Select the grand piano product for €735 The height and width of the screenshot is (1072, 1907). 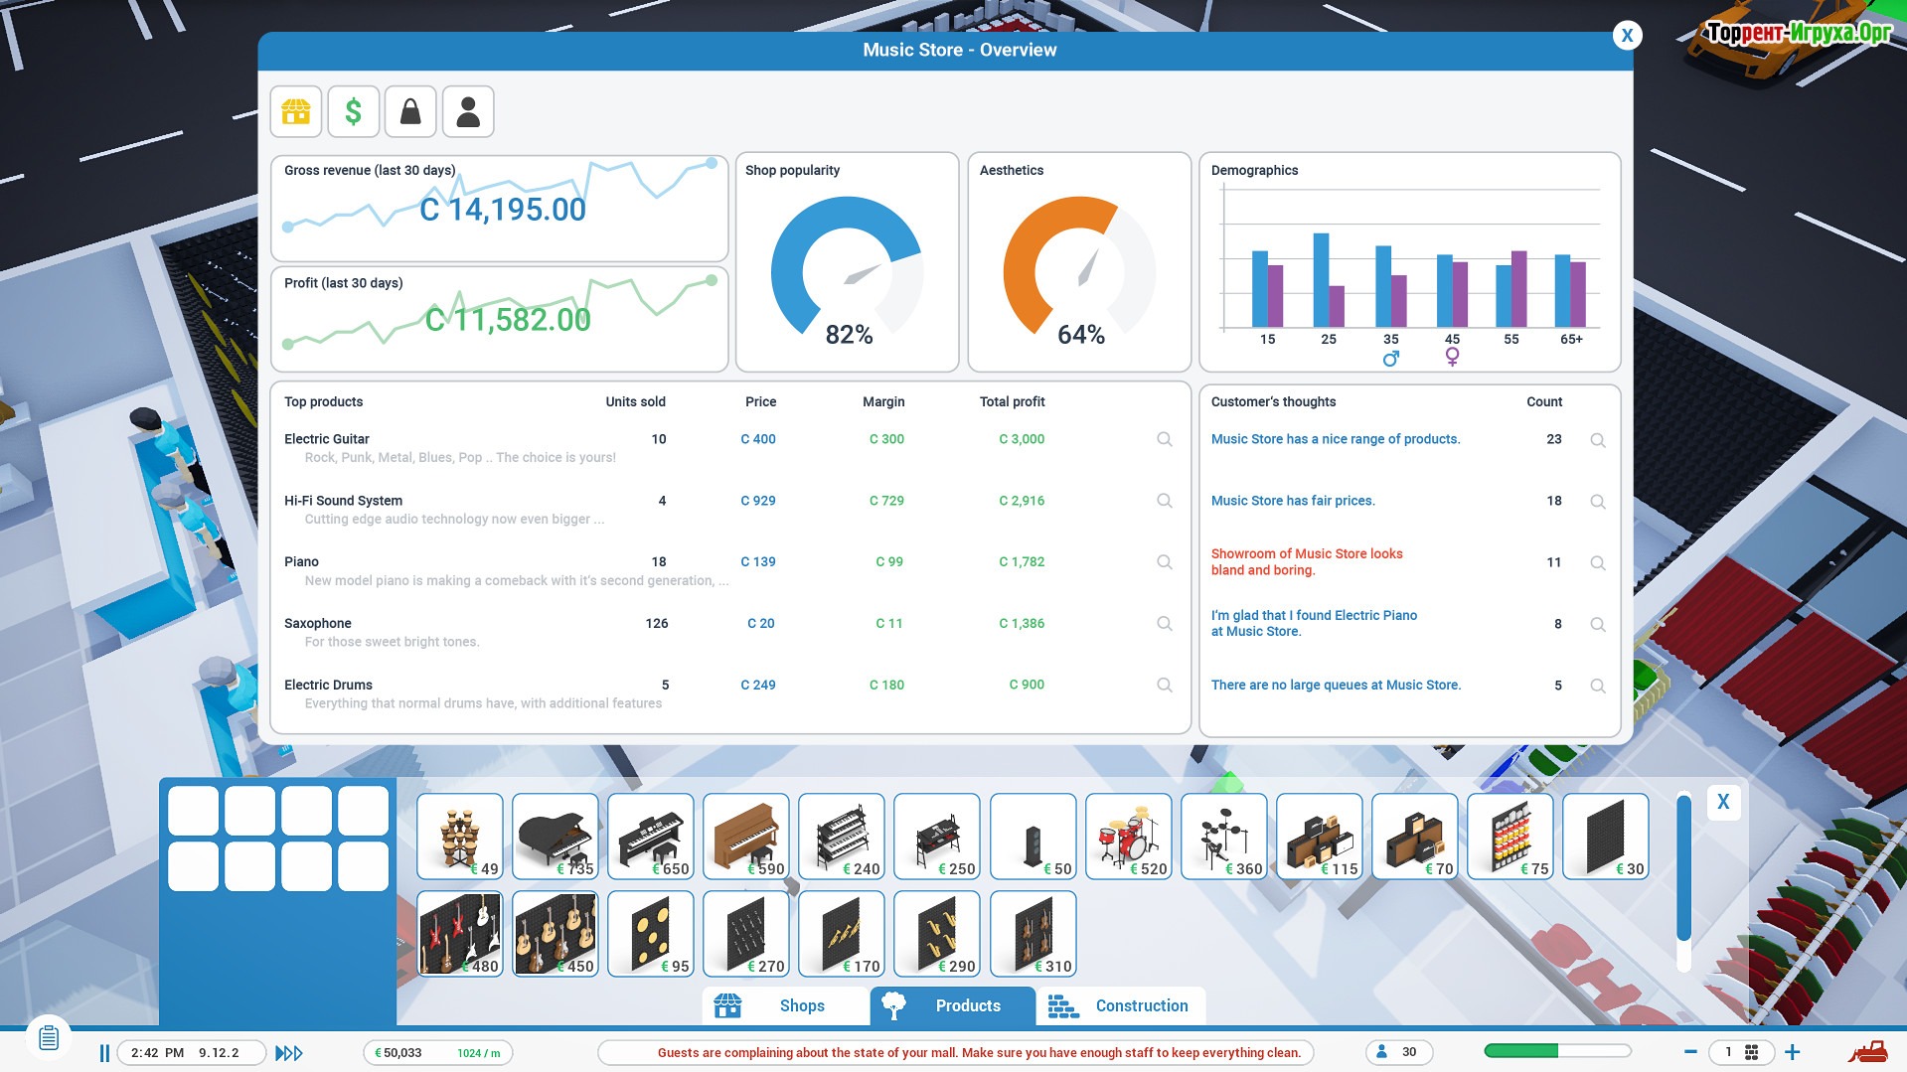pos(555,837)
